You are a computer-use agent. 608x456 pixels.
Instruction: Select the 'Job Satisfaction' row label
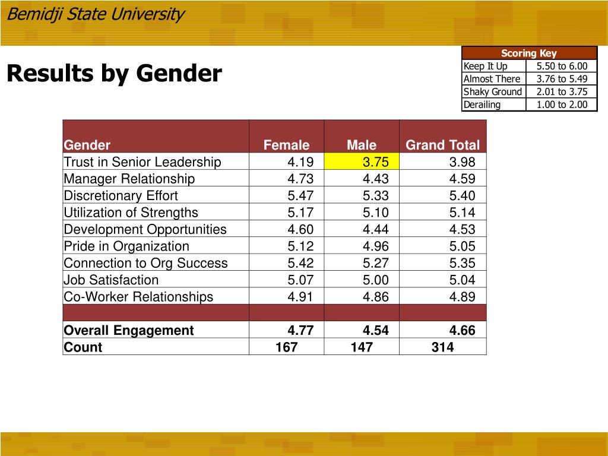pyautogui.click(x=111, y=280)
